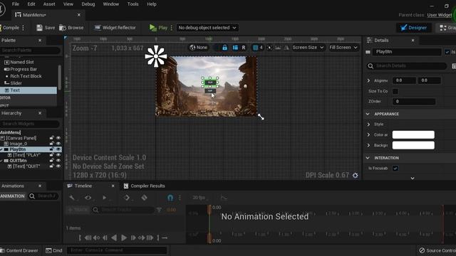456x256 pixels.
Task: Open Play options menu dots
Action: [x=171, y=28]
